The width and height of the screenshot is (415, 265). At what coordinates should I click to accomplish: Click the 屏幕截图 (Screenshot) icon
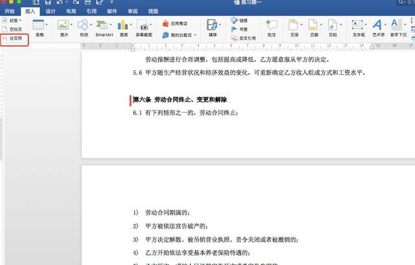coord(143,25)
